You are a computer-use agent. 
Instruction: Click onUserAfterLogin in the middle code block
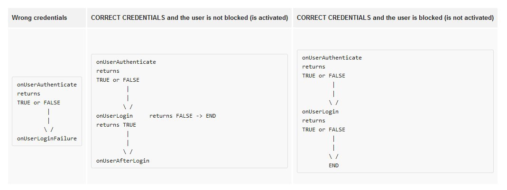pyautogui.click(x=123, y=161)
